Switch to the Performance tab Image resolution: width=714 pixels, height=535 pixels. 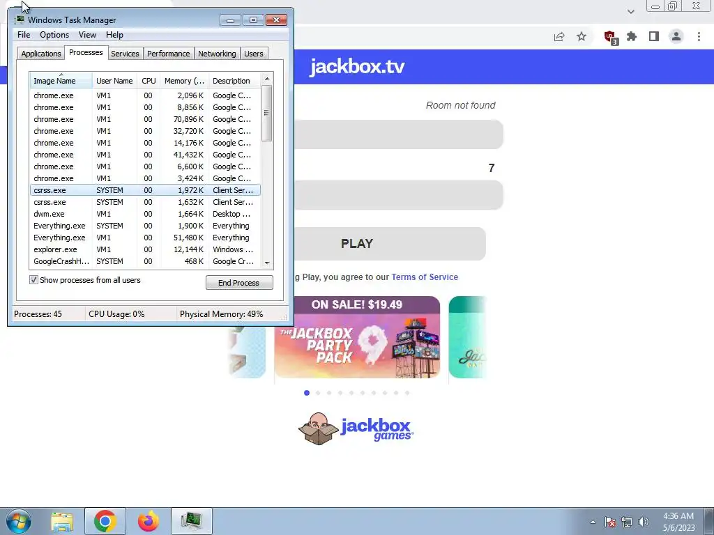[x=169, y=53]
